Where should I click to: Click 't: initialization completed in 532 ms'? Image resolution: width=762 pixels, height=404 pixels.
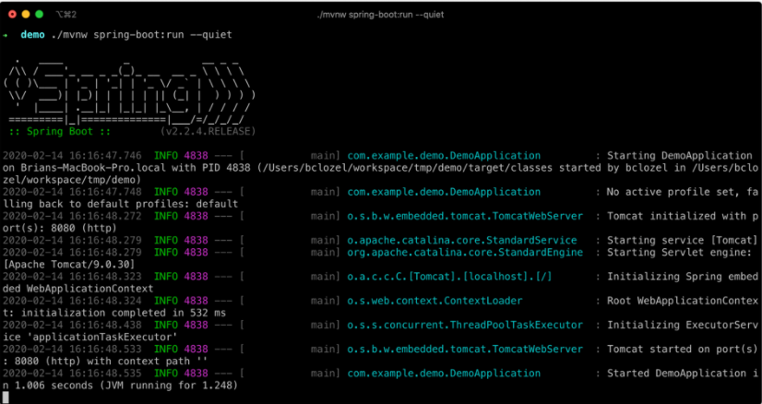pos(113,313)
